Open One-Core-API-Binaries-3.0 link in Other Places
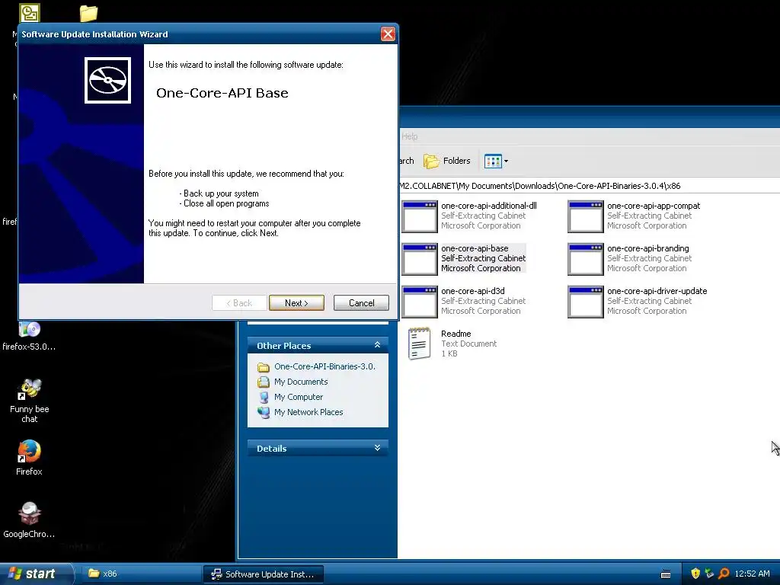The width and height of the screenshot is (780, 585). click(324, 366)
